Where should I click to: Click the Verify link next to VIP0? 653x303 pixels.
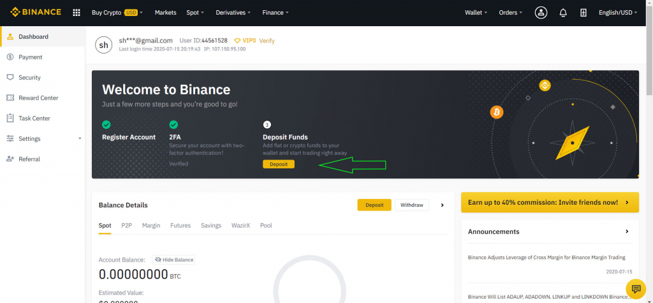click(267, 41)
